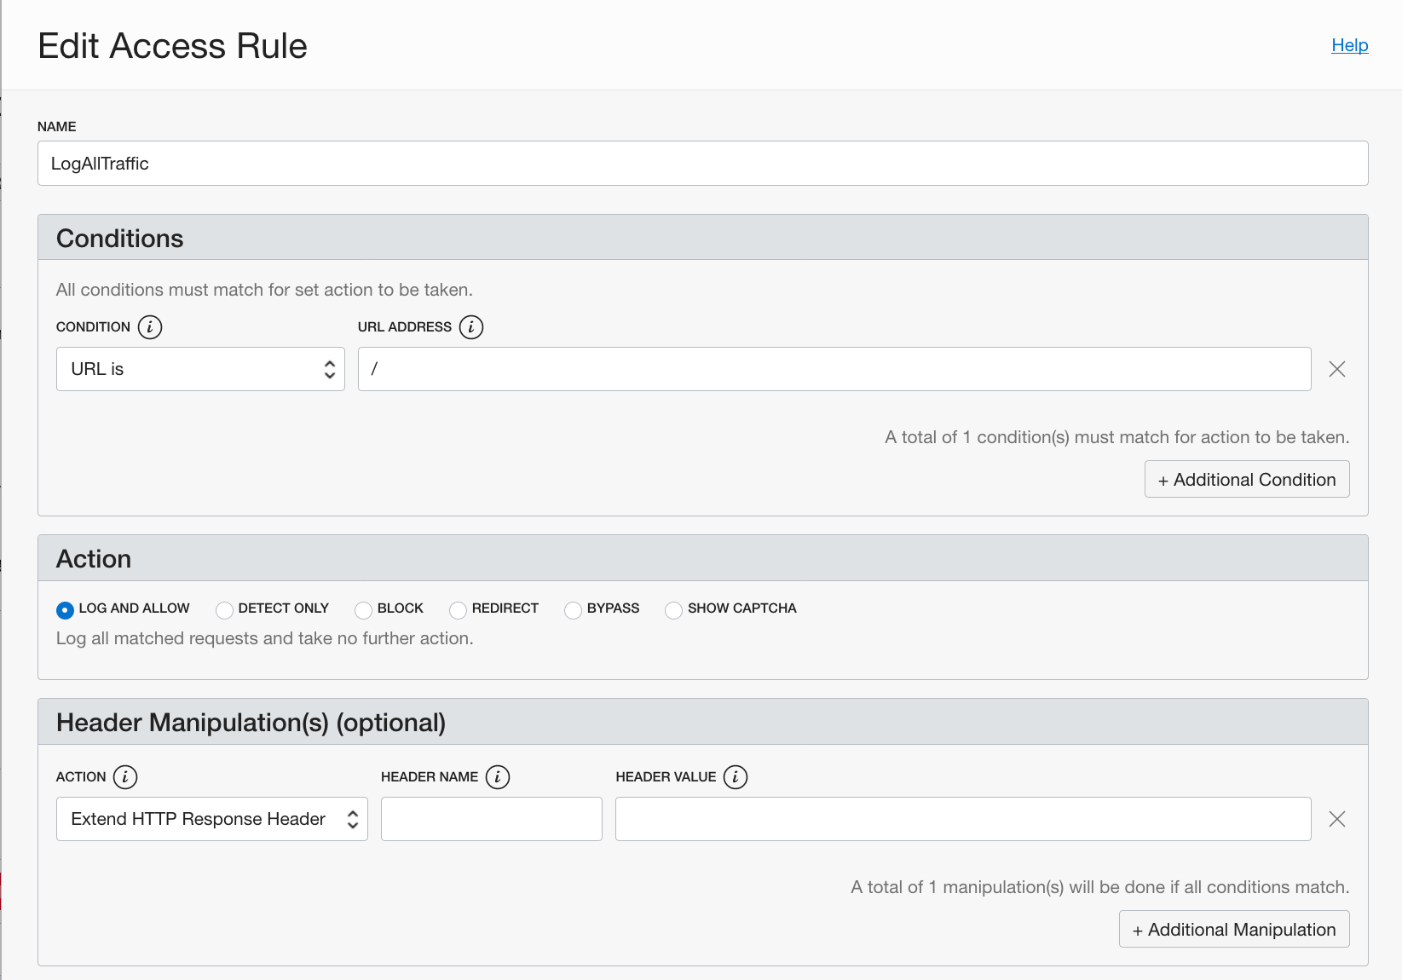Viewport: 1402px width, 980px height.
Task: Open the Help link
Action: tap(1349, 45)
